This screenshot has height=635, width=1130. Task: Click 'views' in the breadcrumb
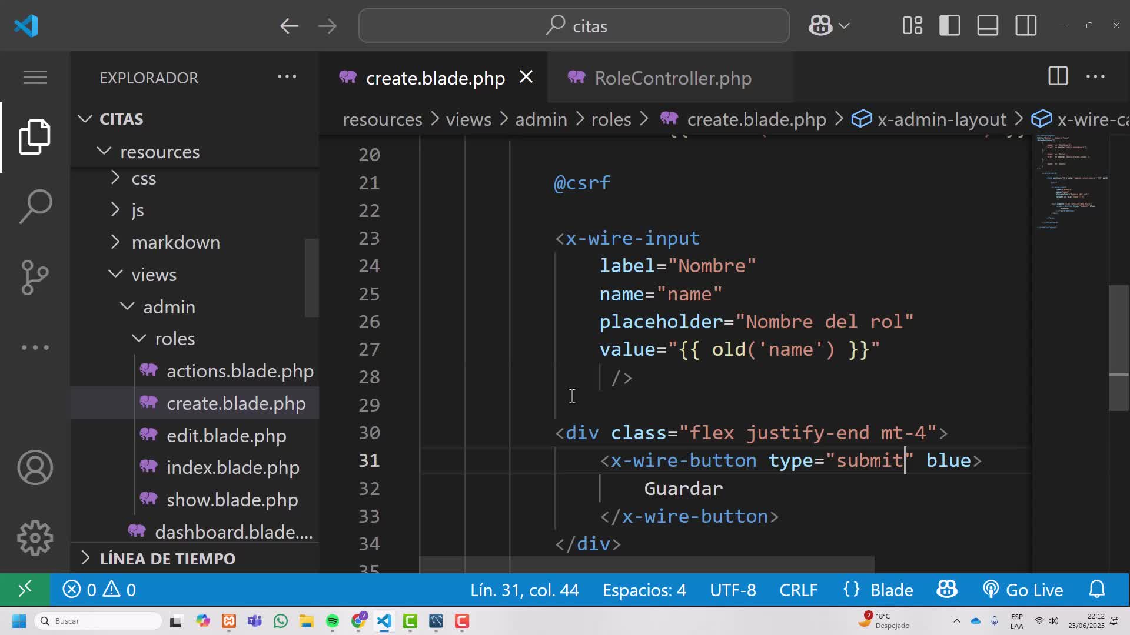pyautogui.click(x=468, y=119)
